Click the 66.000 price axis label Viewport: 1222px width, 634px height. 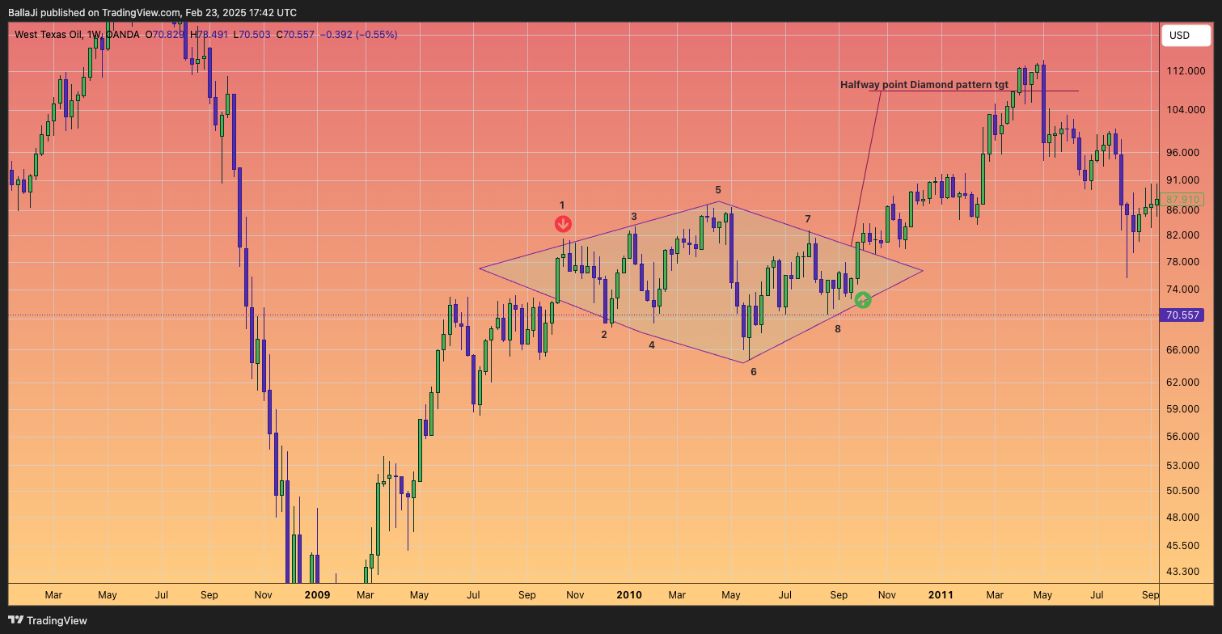(x=1183, y=350)
